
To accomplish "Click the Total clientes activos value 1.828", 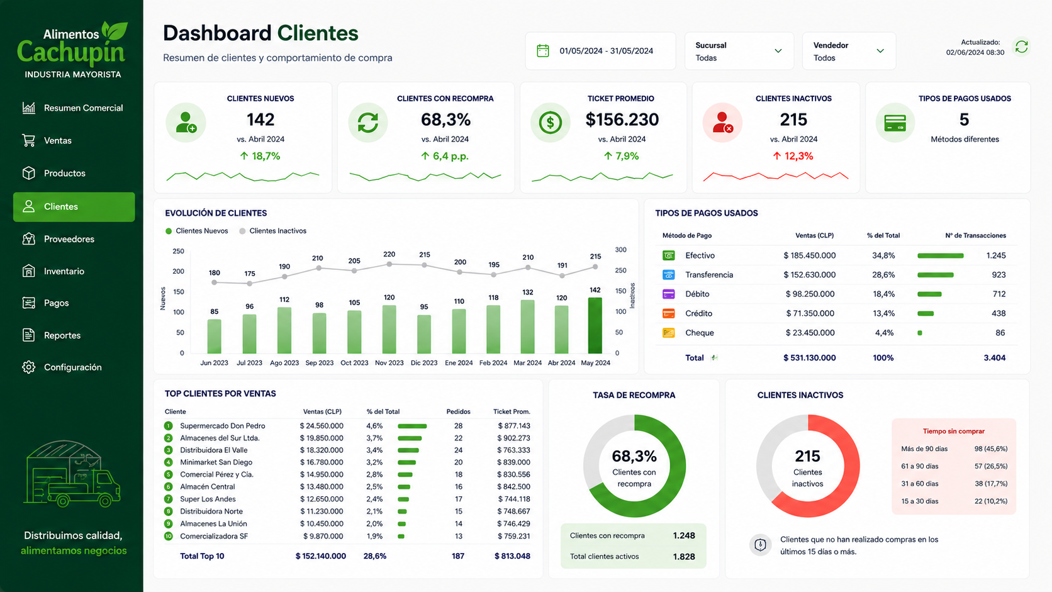I will [x=684, y=557].
